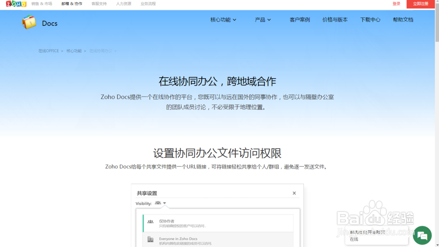Go to 下载中心

coord(370,20)
